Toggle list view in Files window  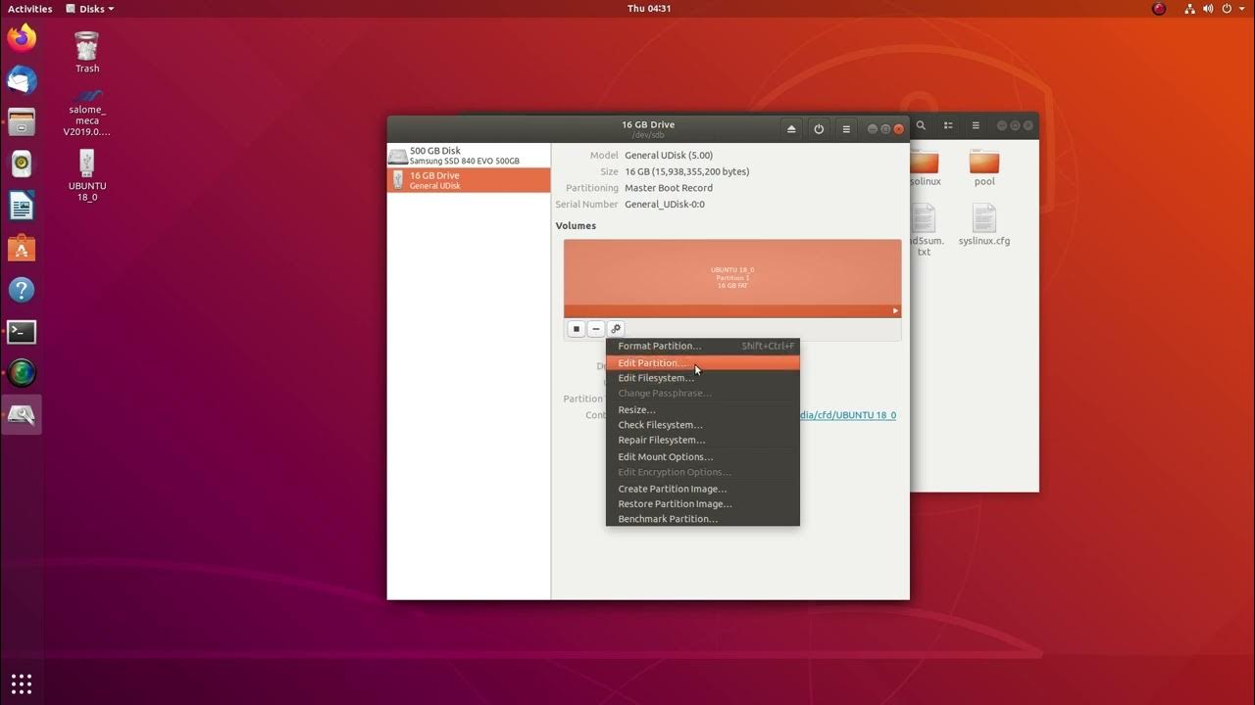pos(948,125)
